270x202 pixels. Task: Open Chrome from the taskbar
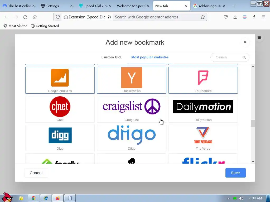click(x=33, y=198)
